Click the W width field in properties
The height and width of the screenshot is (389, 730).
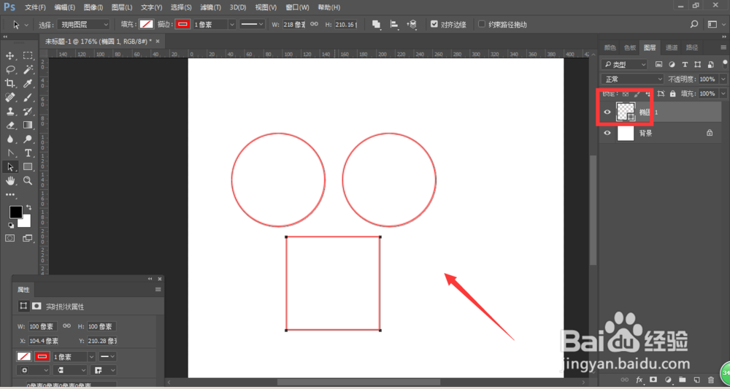(43, 327)
